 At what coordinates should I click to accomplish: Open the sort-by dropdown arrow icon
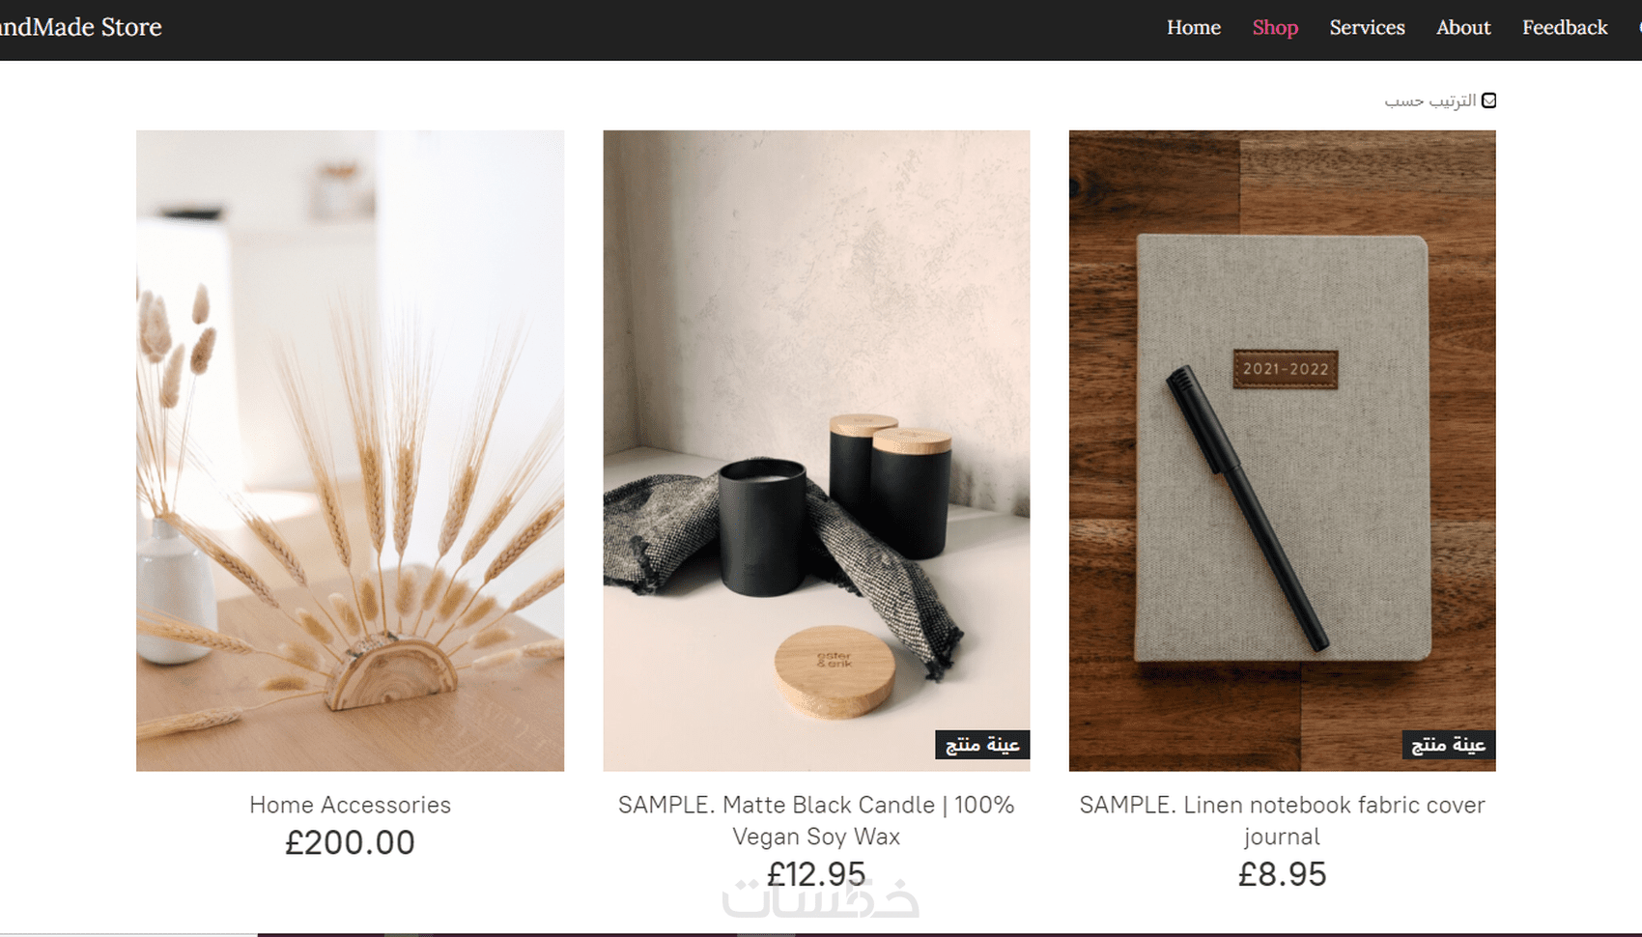tap(1488, 100)
